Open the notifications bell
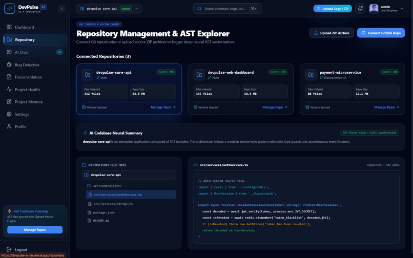 coord(360,8)
